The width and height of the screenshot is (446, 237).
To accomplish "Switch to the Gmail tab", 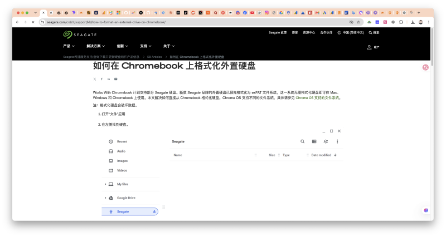I will [x=317, y=12].
